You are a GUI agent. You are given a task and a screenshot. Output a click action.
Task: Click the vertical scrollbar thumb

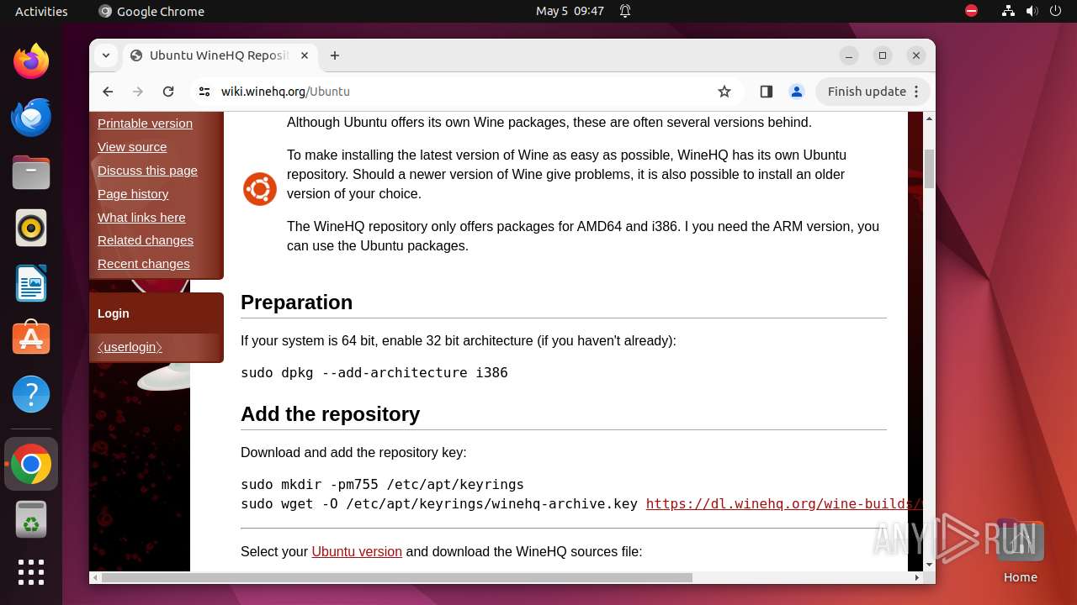pos(930,168)
